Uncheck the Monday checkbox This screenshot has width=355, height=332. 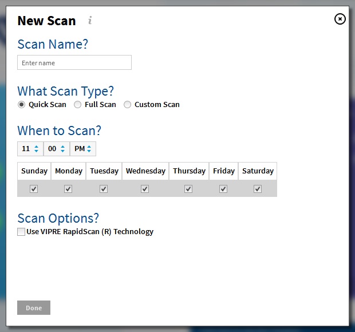[x=68, y=189]
